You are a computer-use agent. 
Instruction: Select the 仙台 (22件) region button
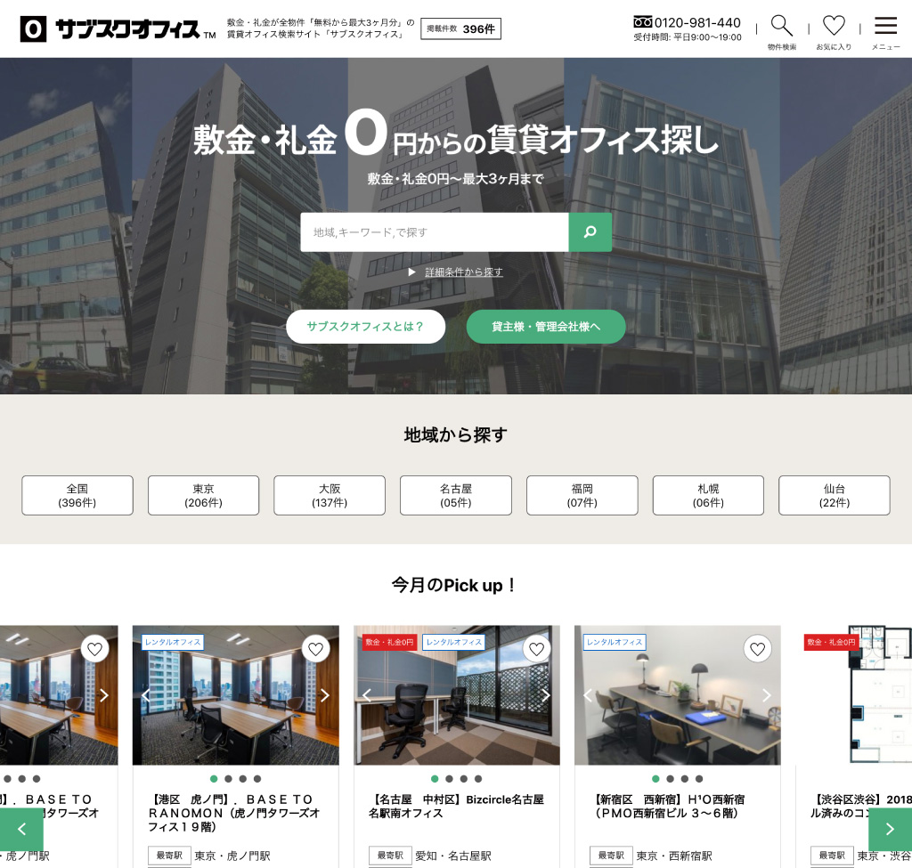tap(835, 495)
